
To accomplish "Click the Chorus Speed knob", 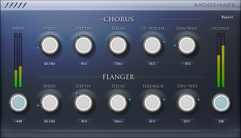I will [x=49, y=45].
